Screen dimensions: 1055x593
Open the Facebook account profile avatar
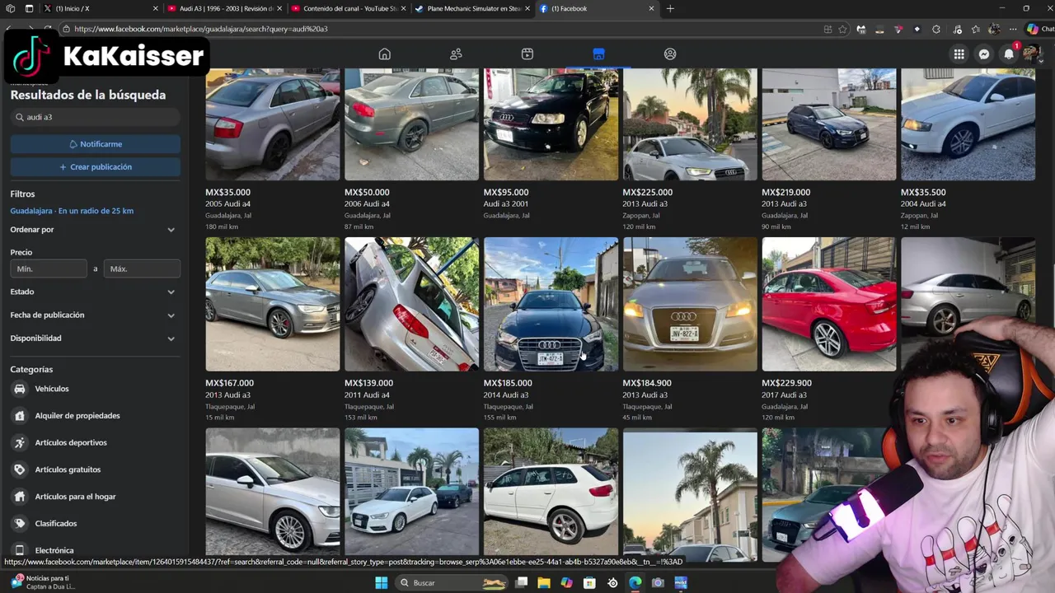(x=1031, y=54)
